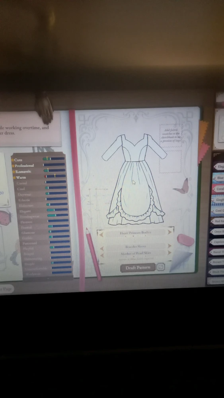Click the Bracelet Sleeve label

(135, 246)
